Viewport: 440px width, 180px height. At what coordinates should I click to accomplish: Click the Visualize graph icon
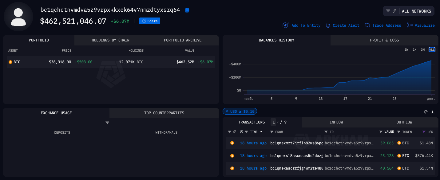(410, 25)
